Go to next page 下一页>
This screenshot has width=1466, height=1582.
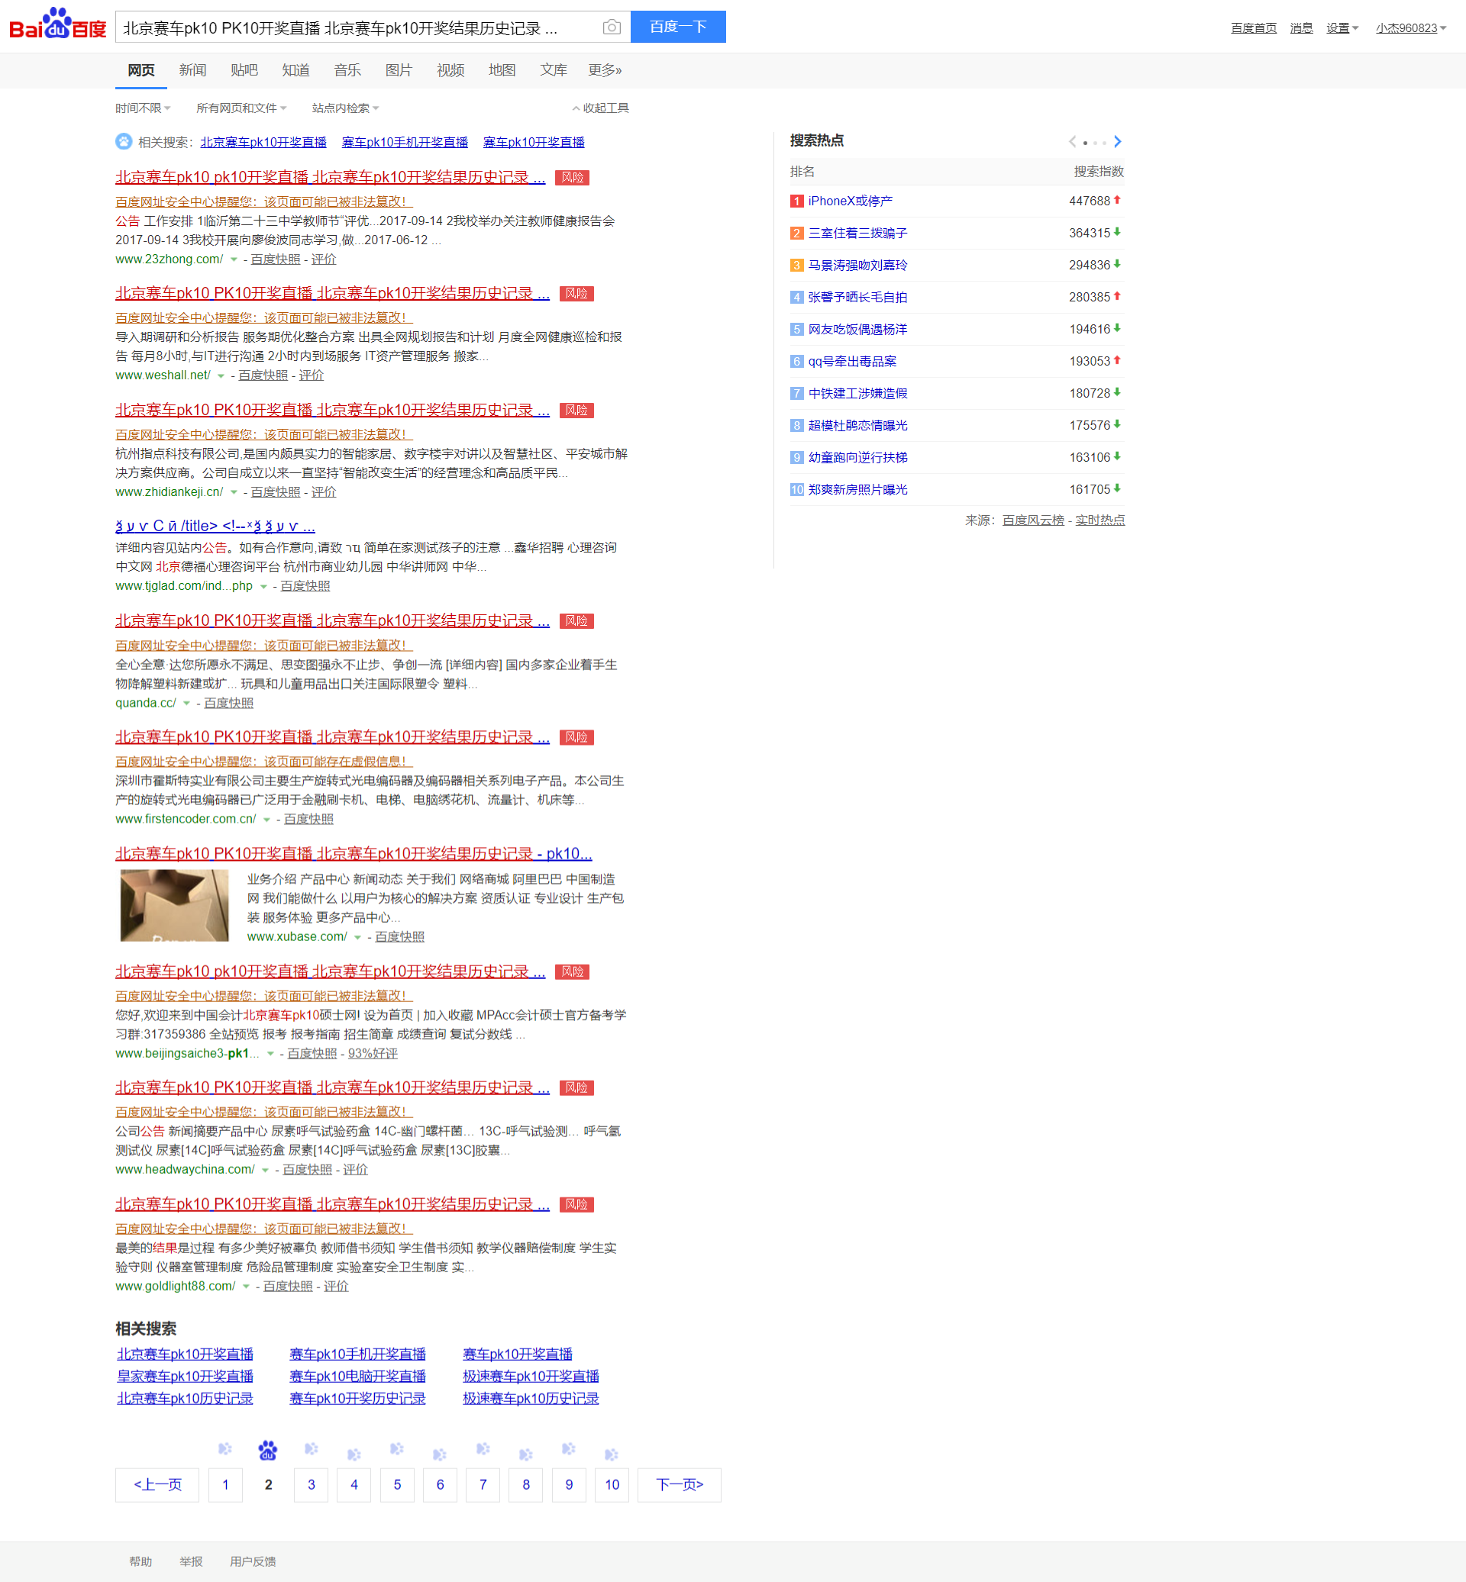pos(680,1484)
